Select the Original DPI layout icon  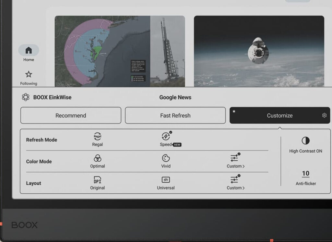pyautogui.click(x=97, y=180)
